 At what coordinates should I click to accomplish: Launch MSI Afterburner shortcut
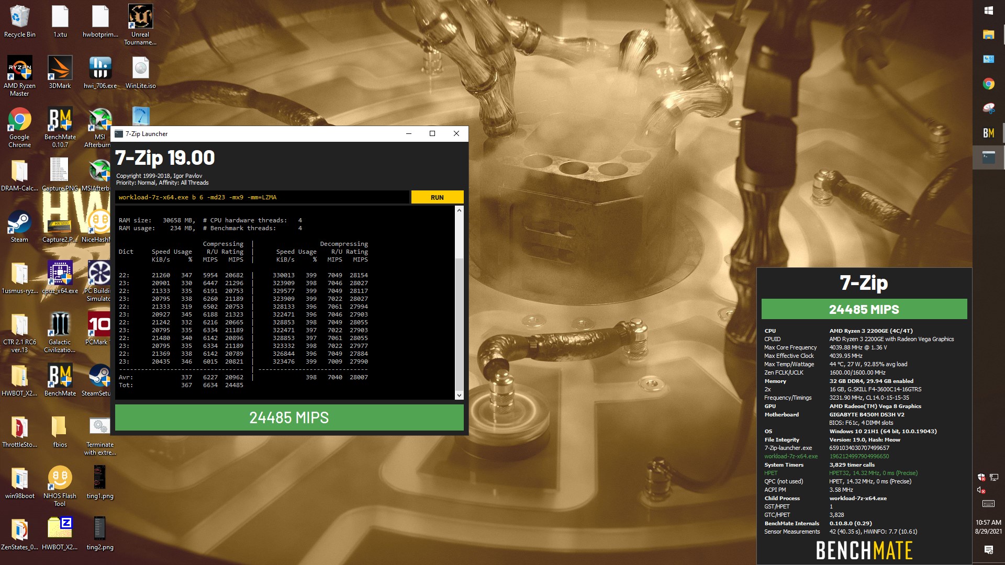[x=98, y=127]
